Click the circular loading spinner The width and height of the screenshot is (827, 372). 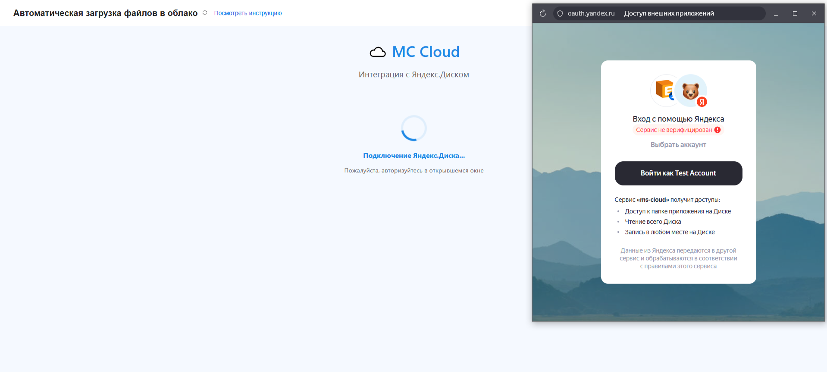413,128
